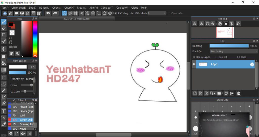Enable curve snap guide
This screenshot has width=259, height=137.
coord(99,13)
